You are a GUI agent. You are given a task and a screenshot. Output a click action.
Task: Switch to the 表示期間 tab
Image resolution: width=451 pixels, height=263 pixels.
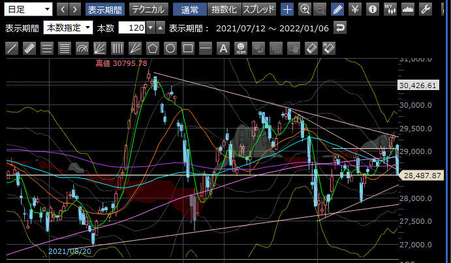point(104,9)
